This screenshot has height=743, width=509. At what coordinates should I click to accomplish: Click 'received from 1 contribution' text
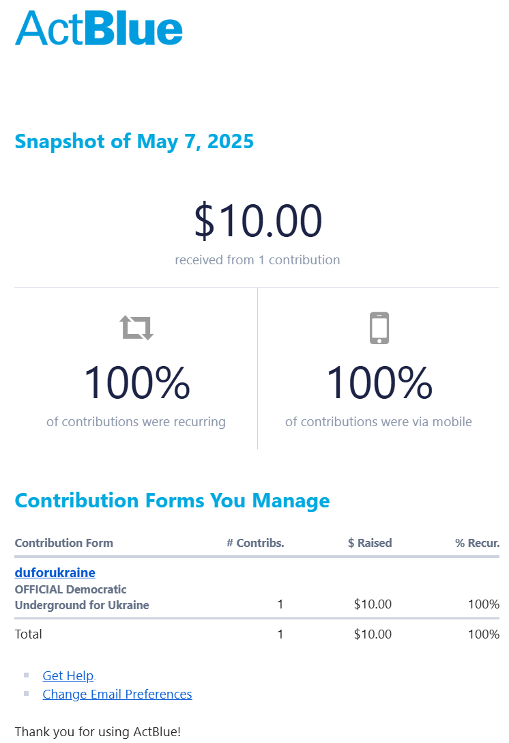257,260
